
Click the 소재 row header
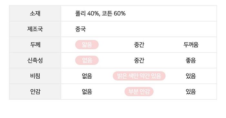coord(35,14)
